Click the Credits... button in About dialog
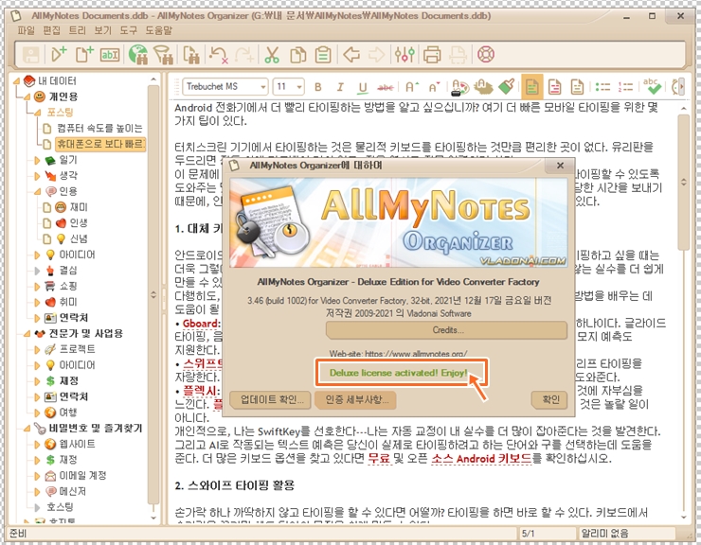The width and height of the screenshot is (701, 545). (446, 330)
